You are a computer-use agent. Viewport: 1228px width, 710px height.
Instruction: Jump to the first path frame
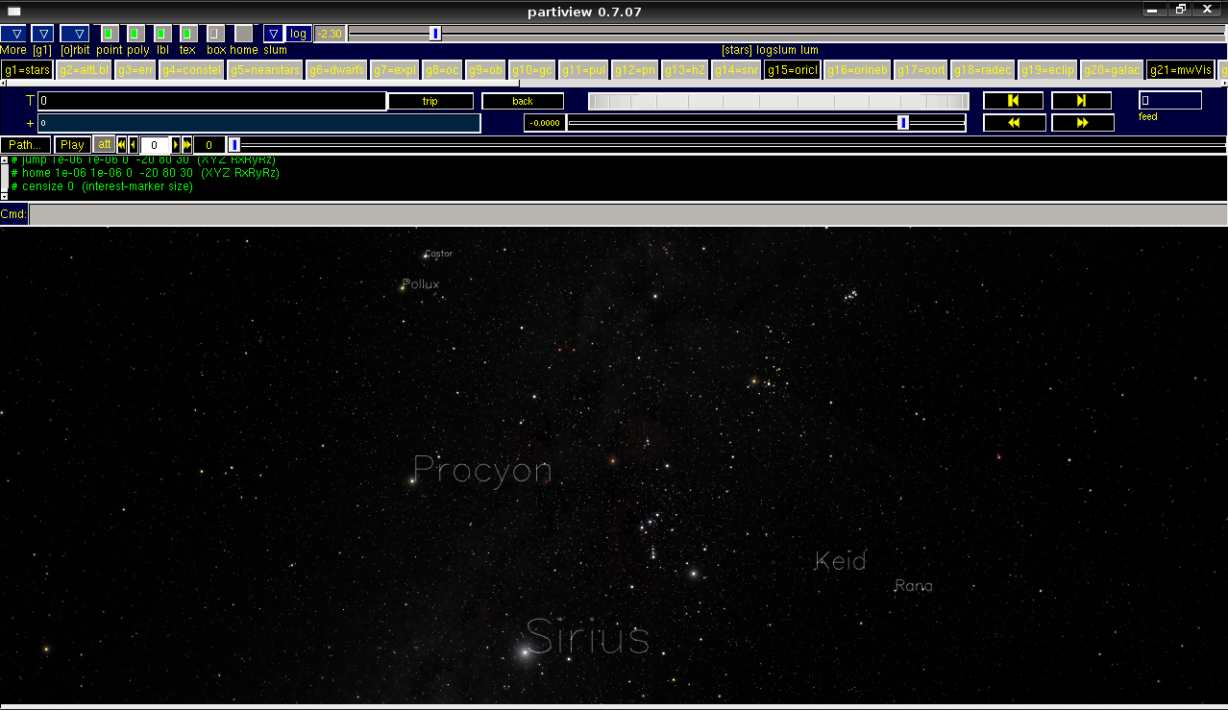pos(122,145)
